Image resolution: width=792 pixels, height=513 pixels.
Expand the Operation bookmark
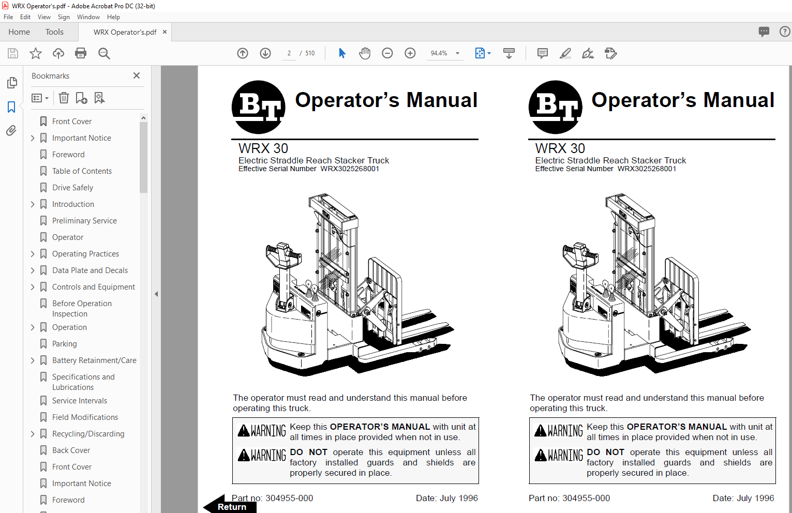tap(33, 327)
